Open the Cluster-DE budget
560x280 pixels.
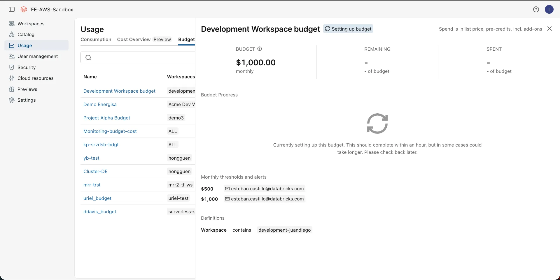[x=95, y=171]
